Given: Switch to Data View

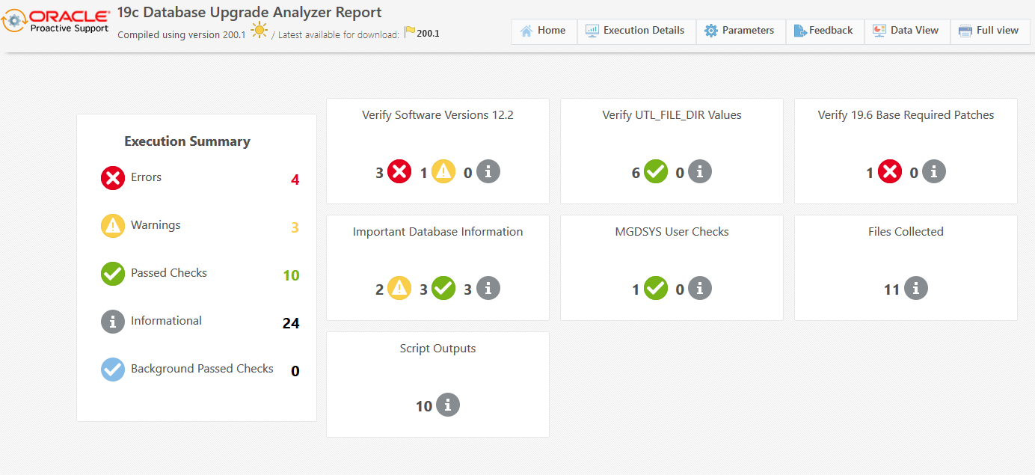Looking at the screenshot, I should (x=906, y=31).
